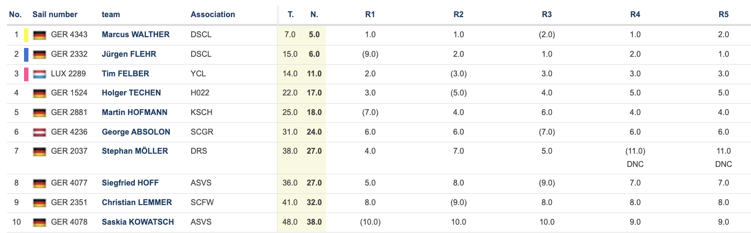Click the Austrian flag next to GER 4236
Screen dimensions: 751x233
(x=39, y=132)
